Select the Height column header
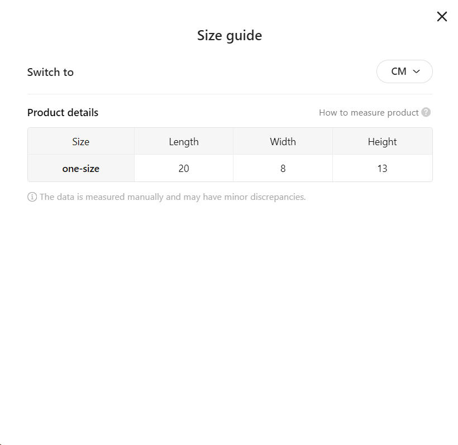 (383, 141)
